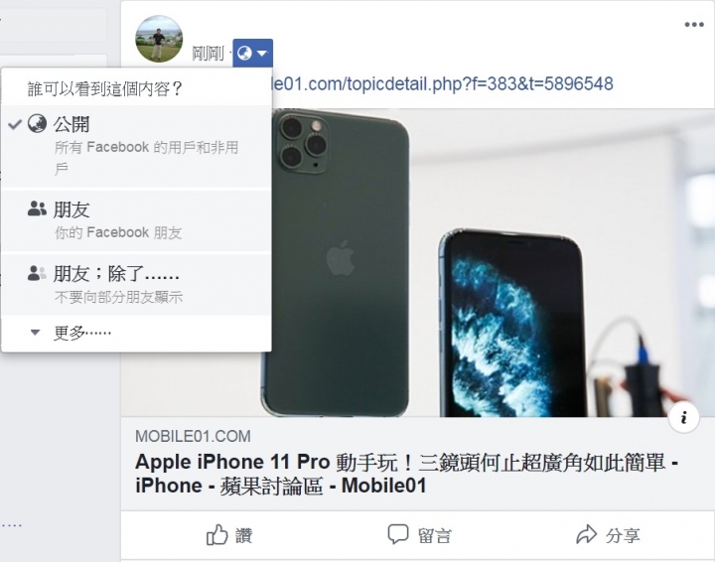Click the 分享 share button
Screen dimensions: 715x562
tap(608, 535)
